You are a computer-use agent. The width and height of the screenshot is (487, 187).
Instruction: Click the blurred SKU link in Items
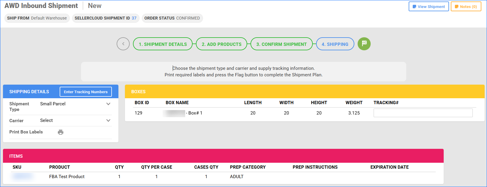pyautogui.click(x=22, y=176)
